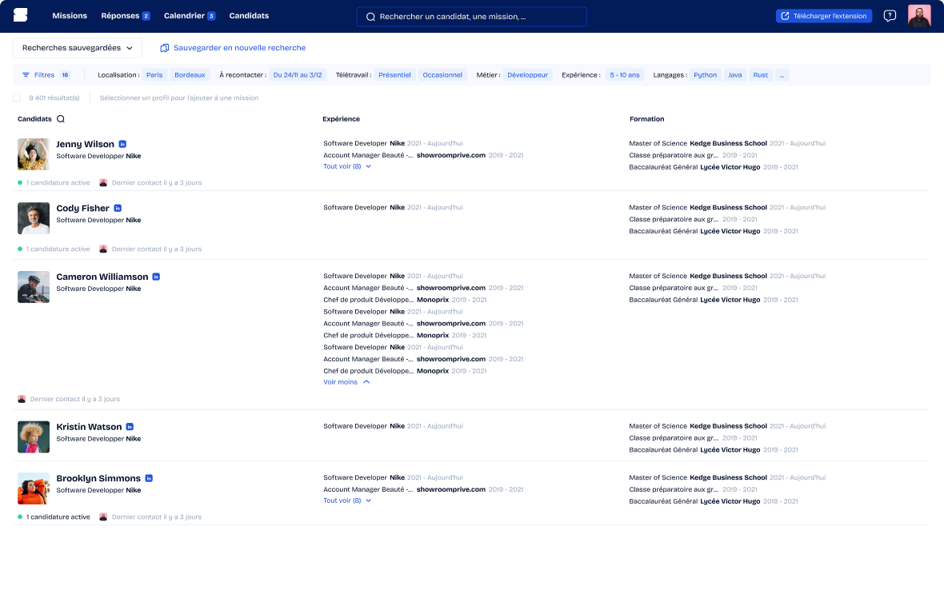Click Kristin Watson's LinkedIn badge icon

(x=130, y=427)
